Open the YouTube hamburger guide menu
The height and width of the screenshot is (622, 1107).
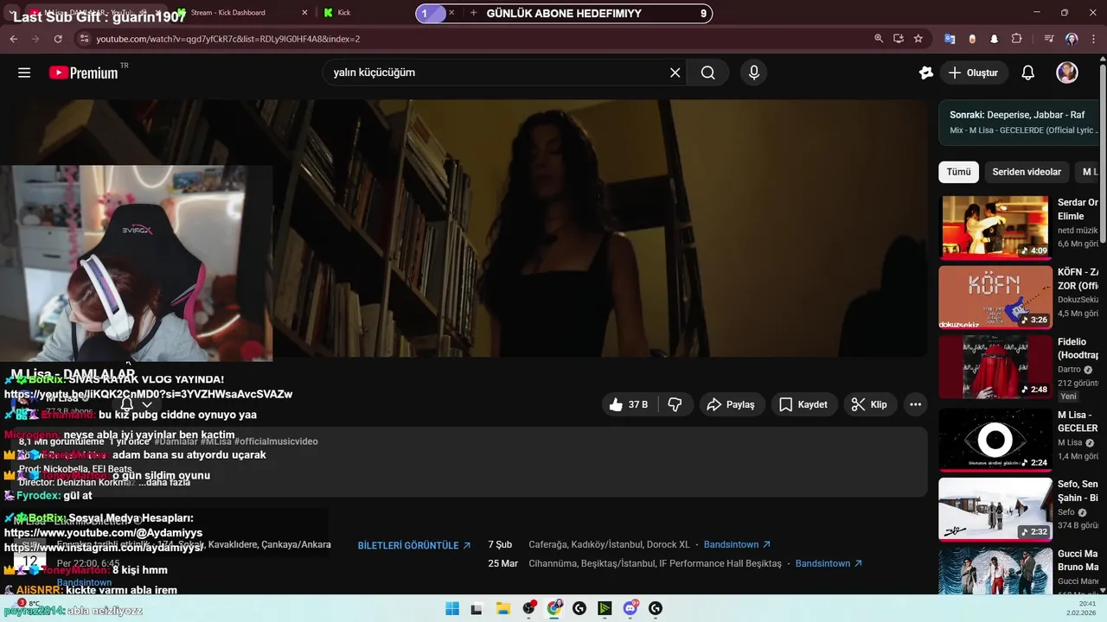pos(24,73)
